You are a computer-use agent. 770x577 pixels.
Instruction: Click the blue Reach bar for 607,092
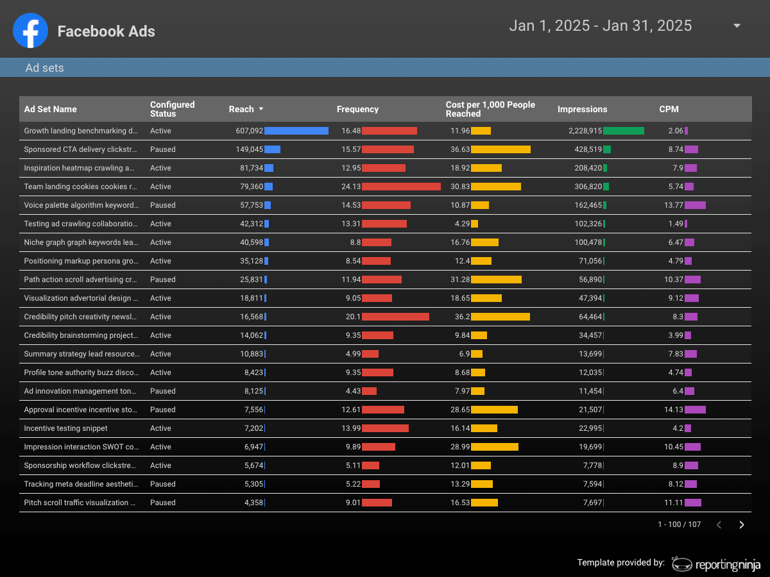pyautogui.click(x=296, y=131)
